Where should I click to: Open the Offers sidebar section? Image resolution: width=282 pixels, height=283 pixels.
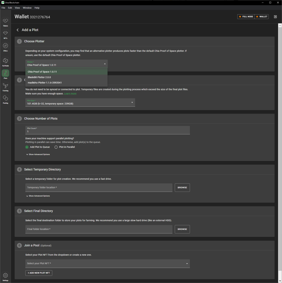6,47
